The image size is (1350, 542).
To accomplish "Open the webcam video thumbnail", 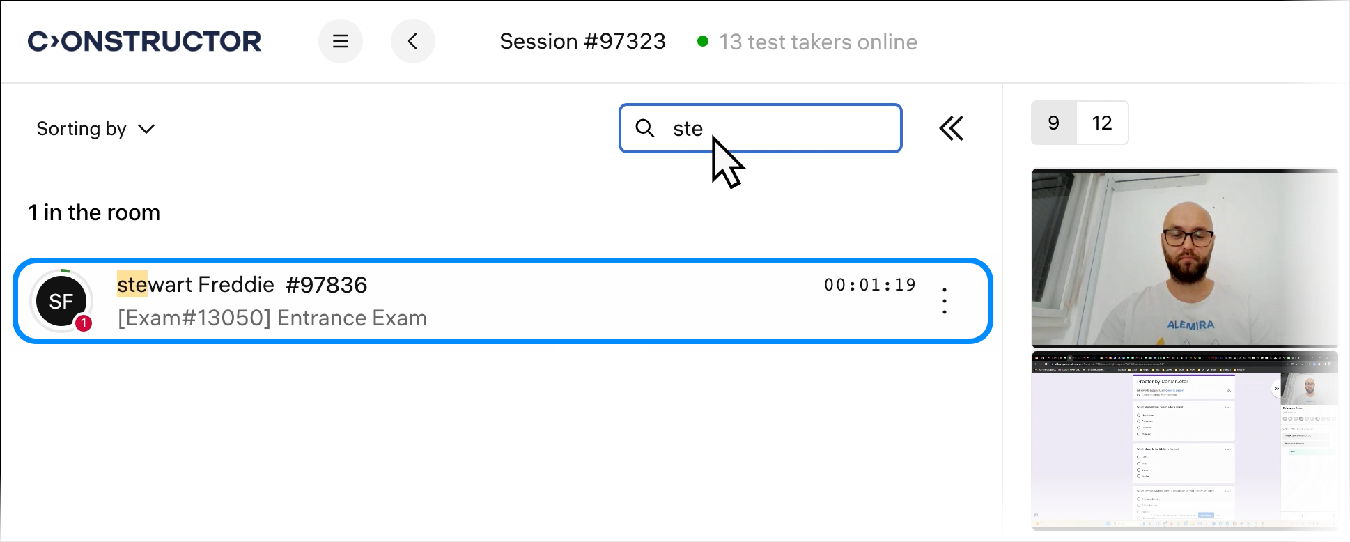I will pyautogui.click(x=1184, y=258).
